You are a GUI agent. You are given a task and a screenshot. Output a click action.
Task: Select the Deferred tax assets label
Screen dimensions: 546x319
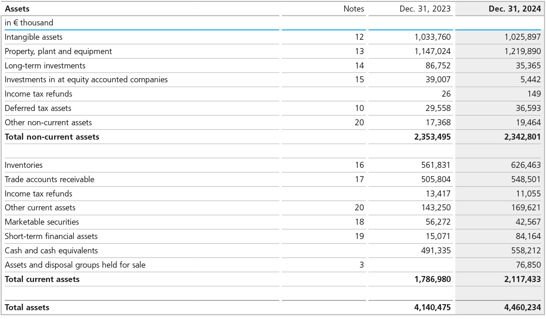coord(38,108)
